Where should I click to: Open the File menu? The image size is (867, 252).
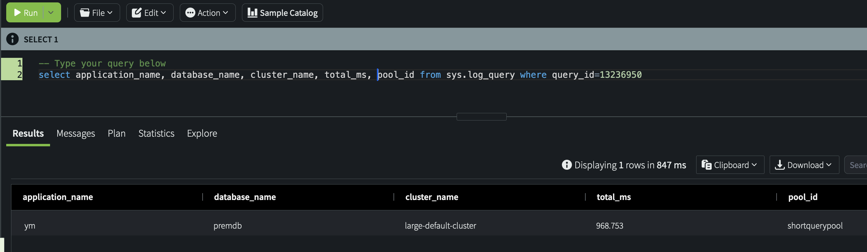point(97,13)
